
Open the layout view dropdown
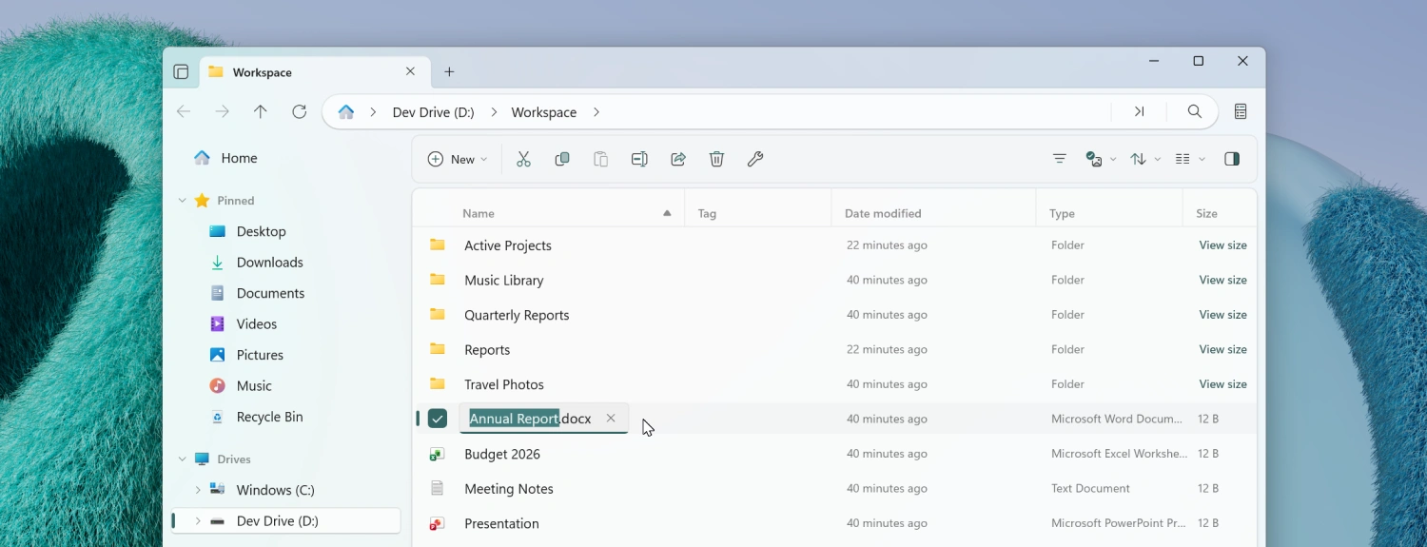[x=1190, y=159]
